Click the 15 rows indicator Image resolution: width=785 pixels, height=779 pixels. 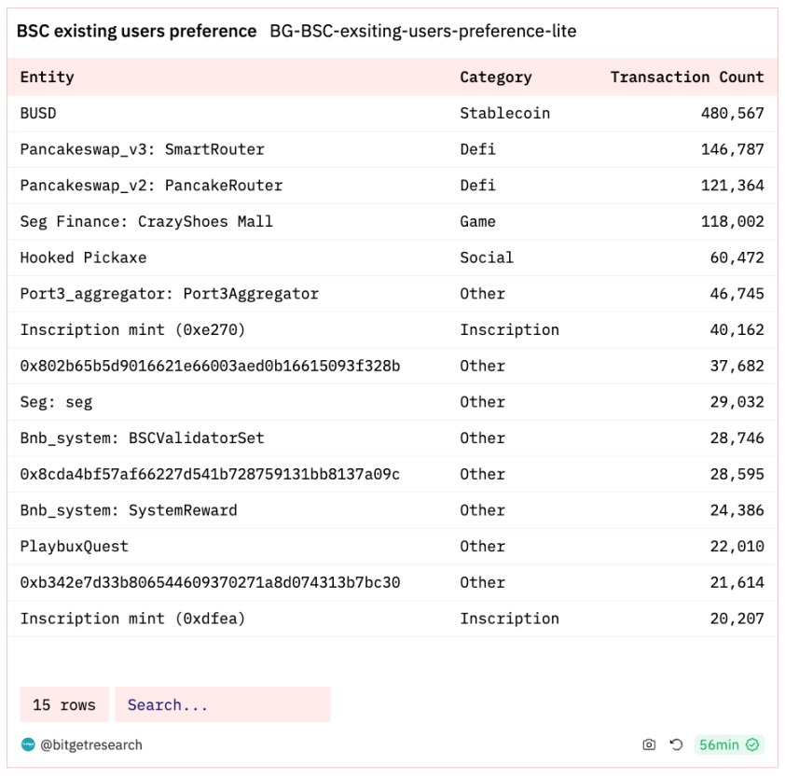64,704
